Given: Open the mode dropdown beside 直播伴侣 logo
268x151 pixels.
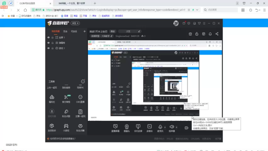Looking at the screenshot, I should point(75,23).
